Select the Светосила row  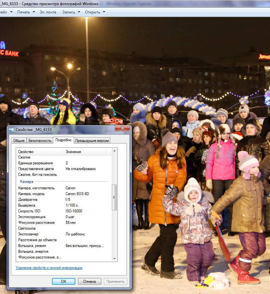coord(64,228)
